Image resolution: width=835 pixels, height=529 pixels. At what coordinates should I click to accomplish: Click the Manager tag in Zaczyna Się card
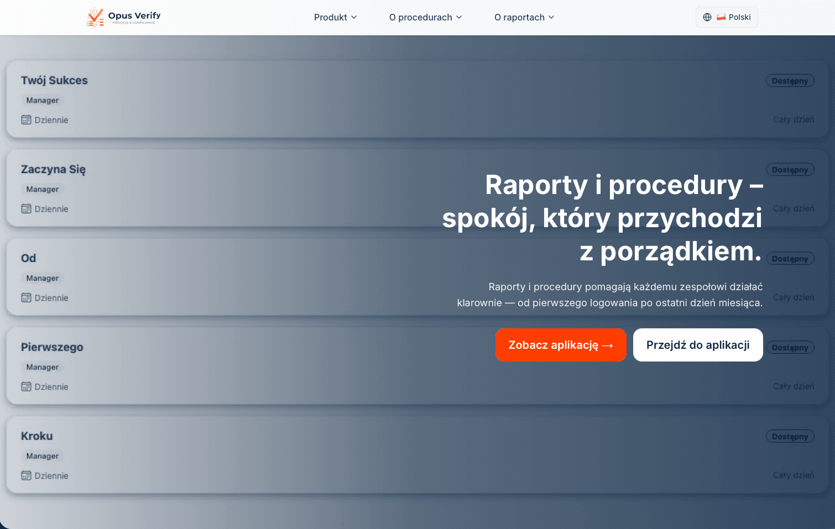coord(43,190)
